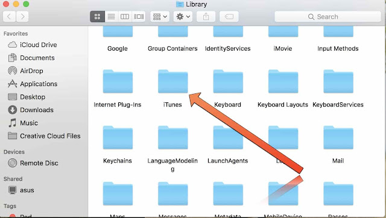Click the Share toolbar button
Viewport: 386px width, 218px height.
click(x=206, y=17)
